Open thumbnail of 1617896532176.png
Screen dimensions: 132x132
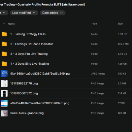pos(4,83)
